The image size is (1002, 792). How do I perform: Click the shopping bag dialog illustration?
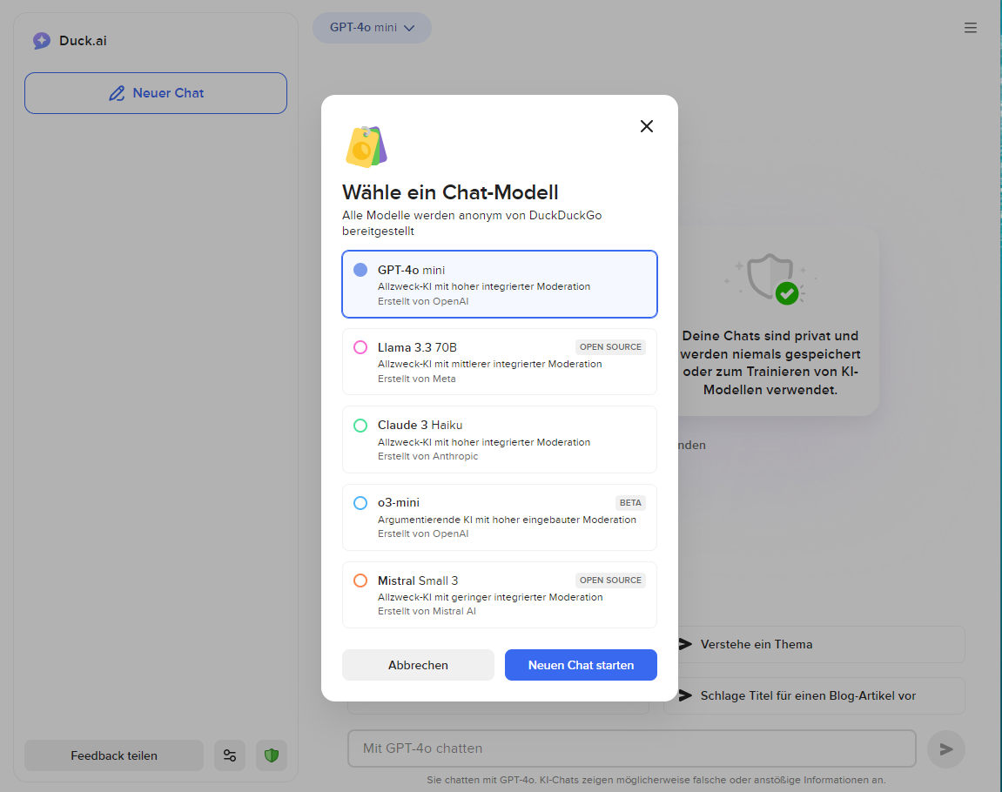(x=366, y=145)
